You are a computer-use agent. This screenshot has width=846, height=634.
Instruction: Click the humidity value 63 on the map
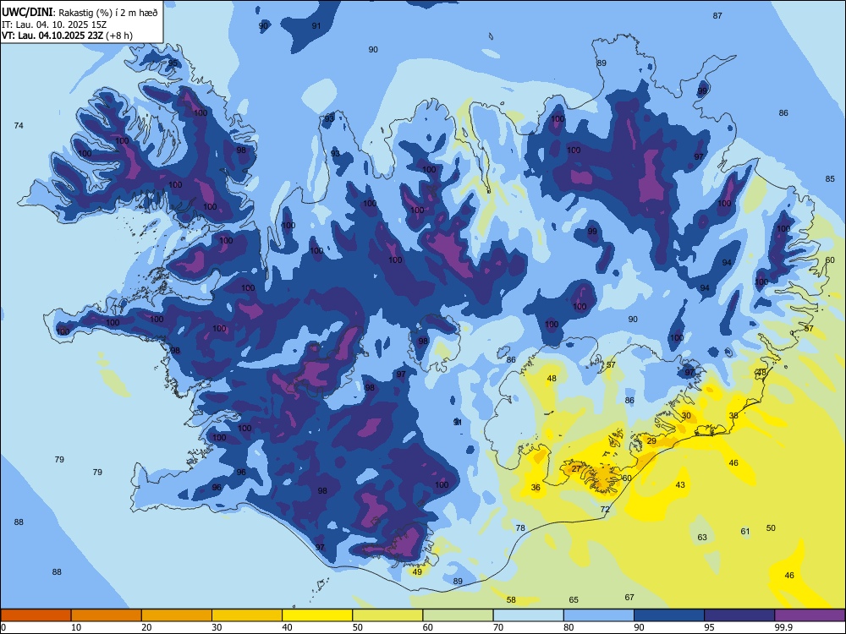click(702, 538)
